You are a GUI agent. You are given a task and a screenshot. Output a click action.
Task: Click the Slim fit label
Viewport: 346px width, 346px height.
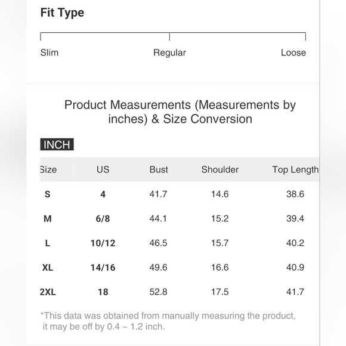pos(50,52)
